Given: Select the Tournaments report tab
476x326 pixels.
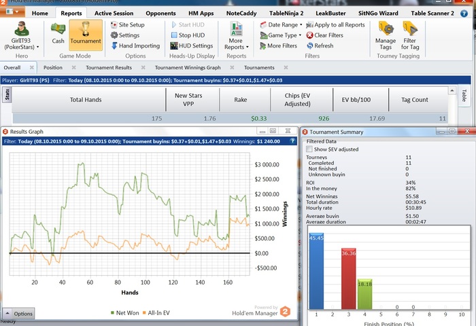Looking at the screenshot, I should coord(259,68).
